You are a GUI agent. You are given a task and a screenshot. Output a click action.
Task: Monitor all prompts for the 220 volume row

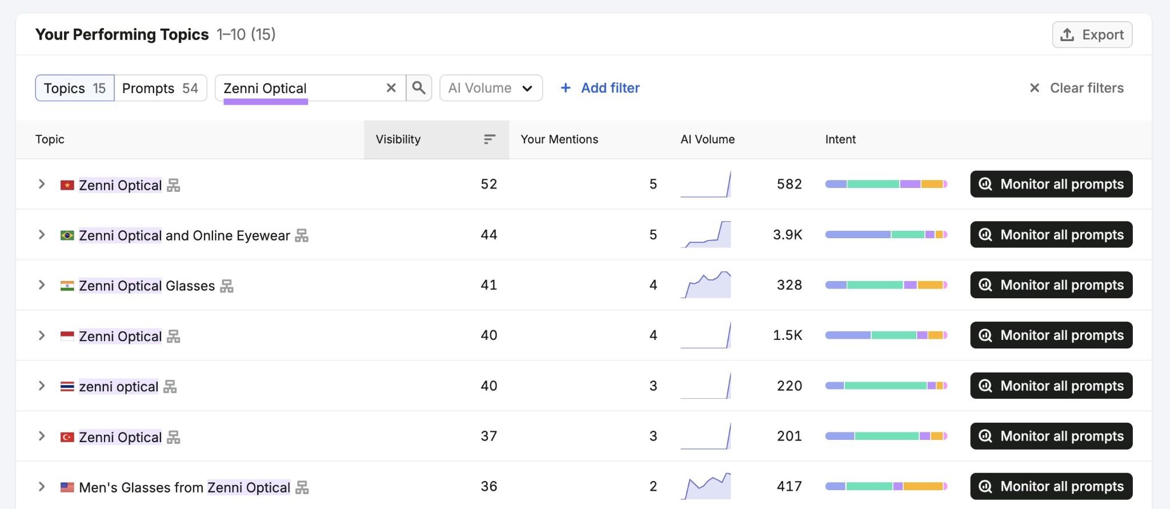pos(1051,386)
